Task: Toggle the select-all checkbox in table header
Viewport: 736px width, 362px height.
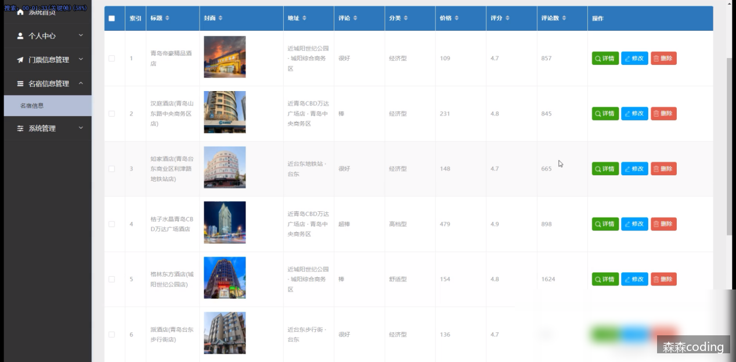Action: tap(112, 19)
